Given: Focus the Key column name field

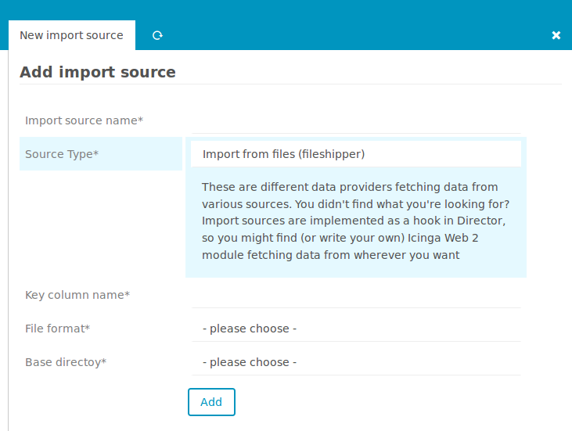Looking at the screenshot, I should (x=356, y=295).
